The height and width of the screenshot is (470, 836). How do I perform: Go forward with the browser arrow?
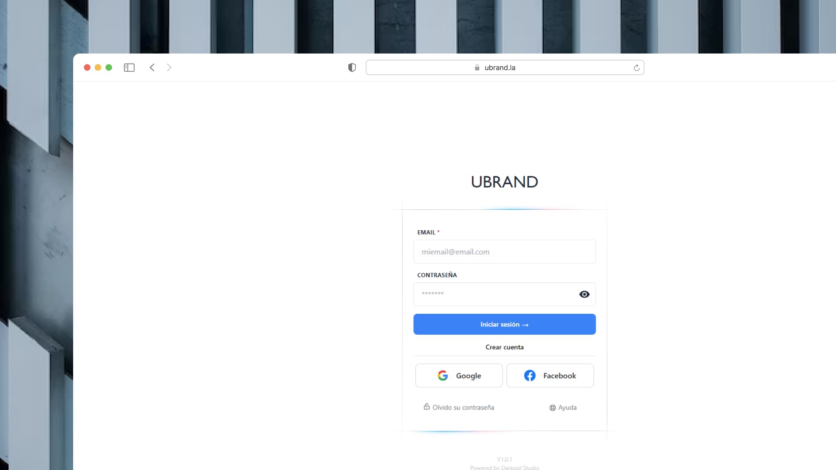click(169, 67)
